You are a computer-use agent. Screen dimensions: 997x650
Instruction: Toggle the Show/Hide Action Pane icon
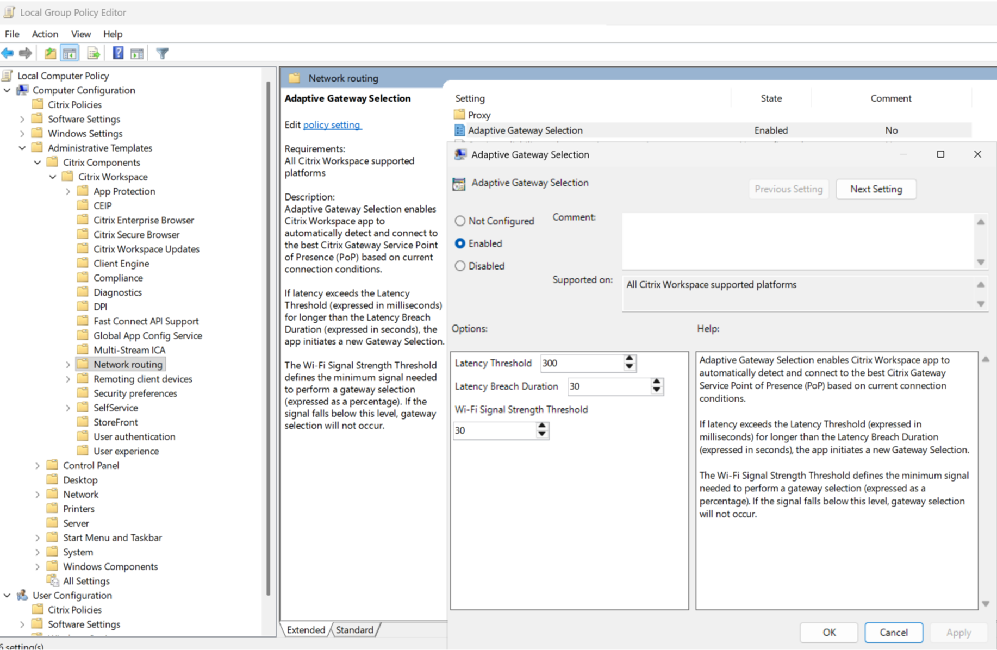[137, 53]
